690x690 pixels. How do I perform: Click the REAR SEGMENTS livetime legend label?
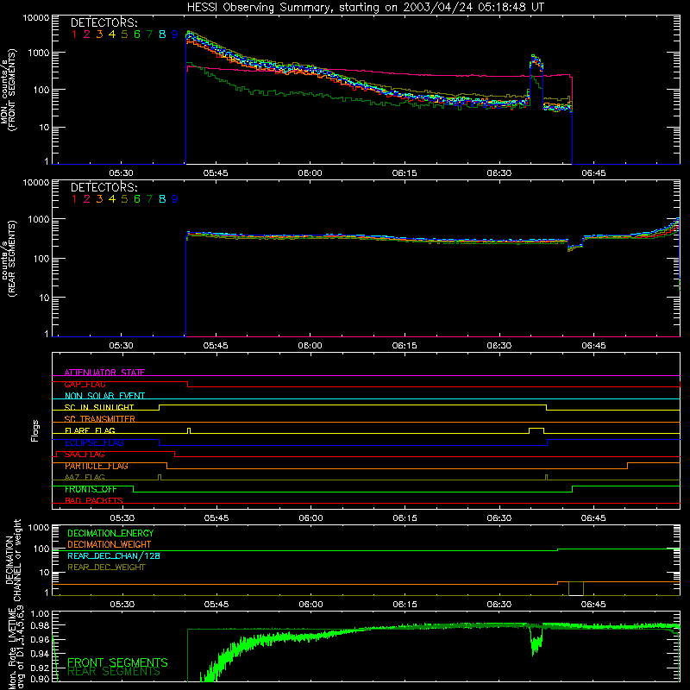(114, 672)
